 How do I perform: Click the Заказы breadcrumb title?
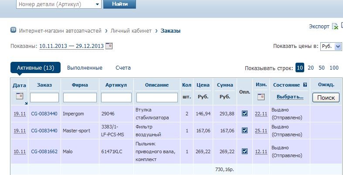pyautogui.click(x=170, y=31)
